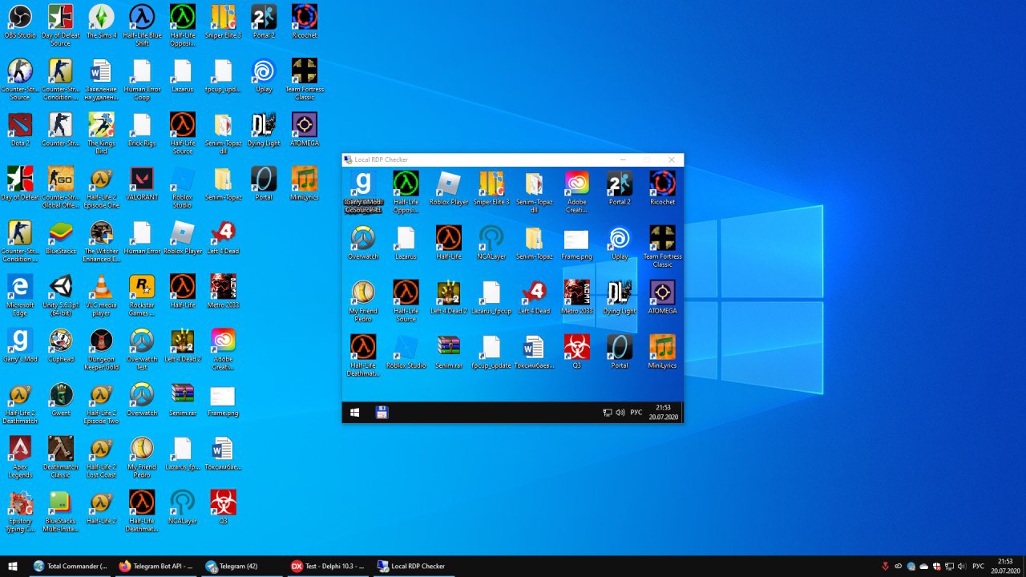Launch BlueStacks Multi-Instance Manager shortcut
1026x577 pixels.
(61, 510)
